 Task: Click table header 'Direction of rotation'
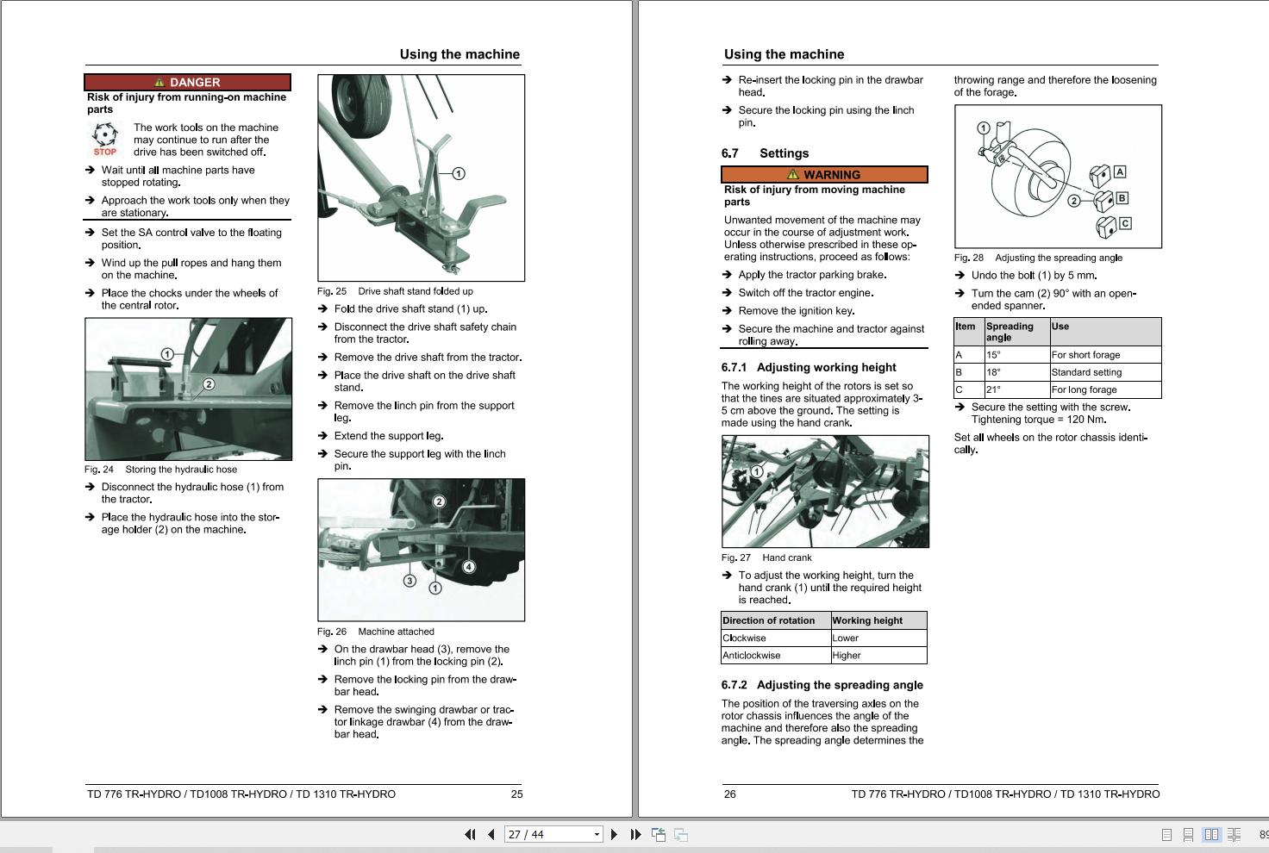775,620
